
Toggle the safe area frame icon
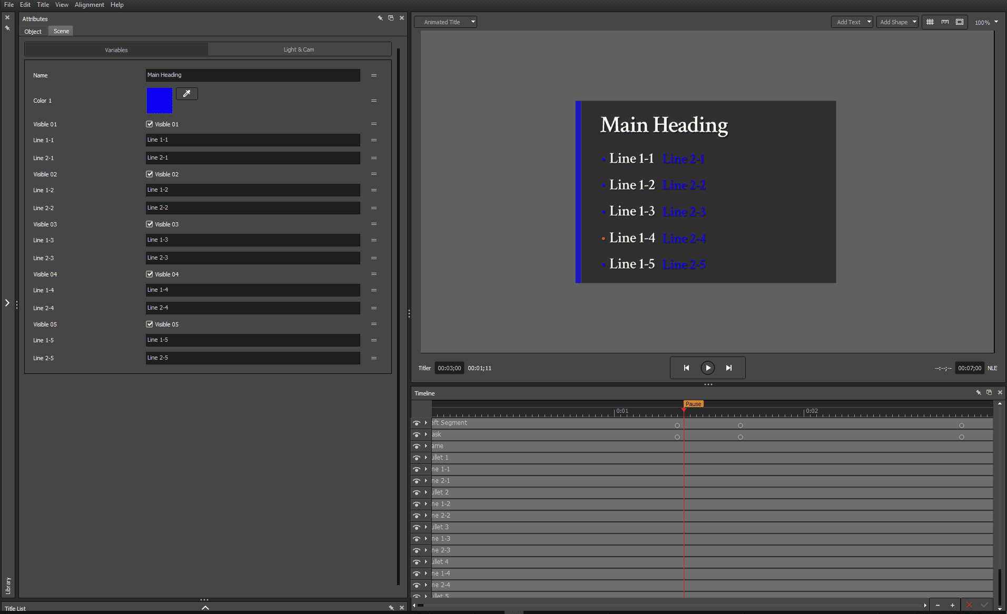click(x=960, y=22)
